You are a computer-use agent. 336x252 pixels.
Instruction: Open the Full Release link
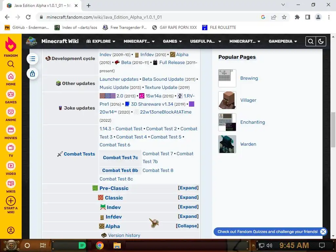[x=172, y=63]
